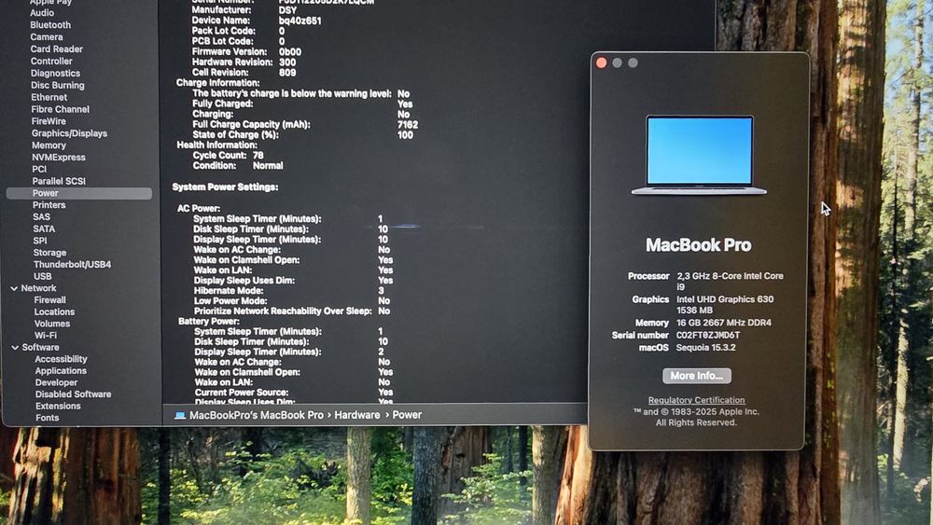Screen dimensions: 933x525
Task: Select Hardware in the path bar
Action: [357, 415]
